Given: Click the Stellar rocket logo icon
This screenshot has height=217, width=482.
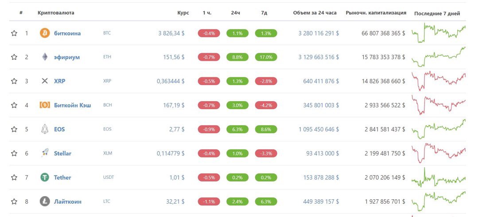Looking at the screenshot, I should pyautogui.click(x=45, y=153).
